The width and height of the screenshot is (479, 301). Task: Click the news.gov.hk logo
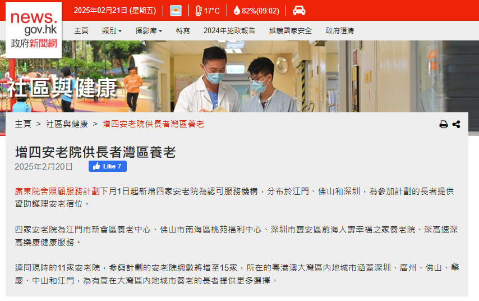click(34, 30)
